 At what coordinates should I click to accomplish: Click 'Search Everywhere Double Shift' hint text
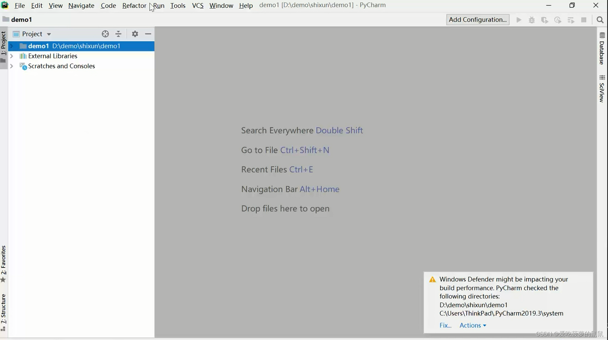tap(302, 130)
